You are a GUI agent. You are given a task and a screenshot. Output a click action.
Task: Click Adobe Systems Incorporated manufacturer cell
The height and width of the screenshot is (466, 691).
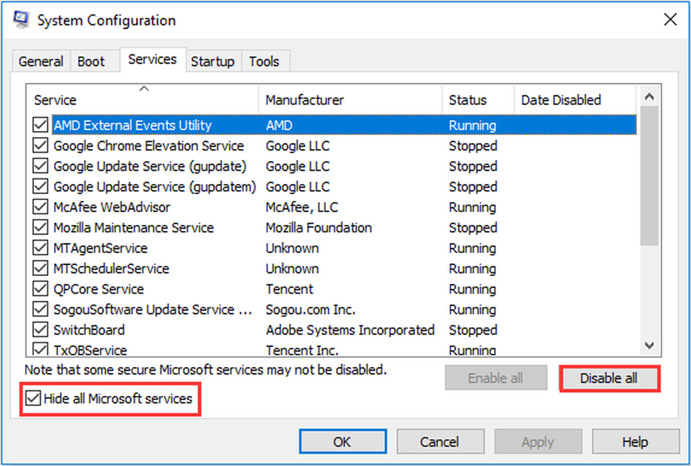coord(350,330)
